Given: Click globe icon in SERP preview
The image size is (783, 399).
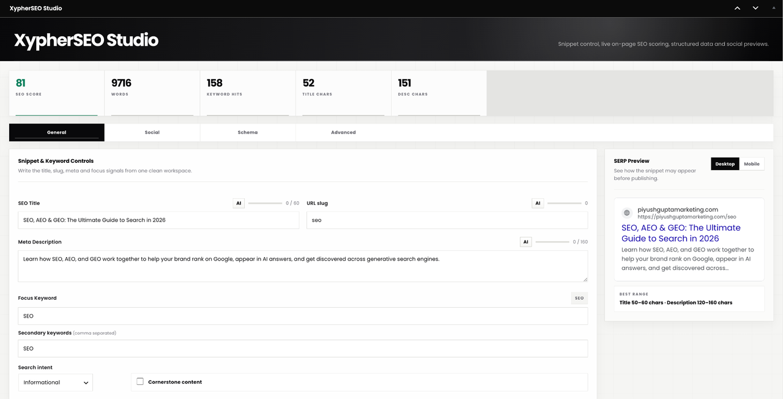Looking at the screenshot, I should tap(627, 213).
